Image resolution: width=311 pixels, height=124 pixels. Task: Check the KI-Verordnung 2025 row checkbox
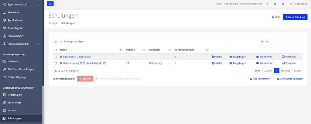click(56, 64)
